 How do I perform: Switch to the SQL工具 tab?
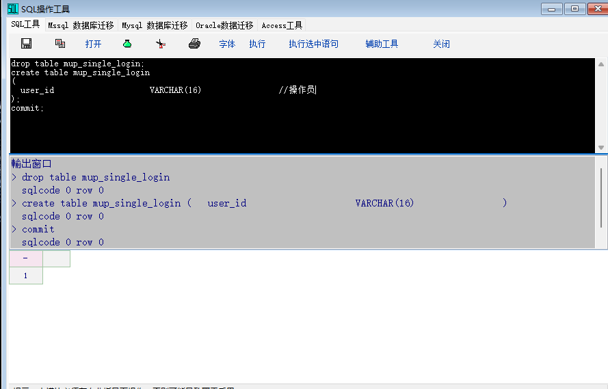[25, 25]
